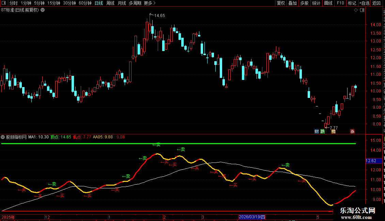This screenshot has width=385, height=221.
Task: Click the 2026/03/19/四 date marker
Action: (x=252, y=217)
